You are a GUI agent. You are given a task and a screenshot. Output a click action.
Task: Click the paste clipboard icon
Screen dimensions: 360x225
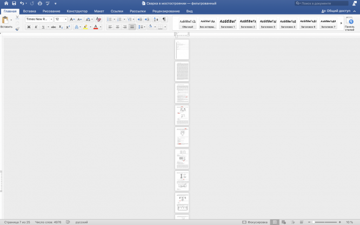(5, 20)
